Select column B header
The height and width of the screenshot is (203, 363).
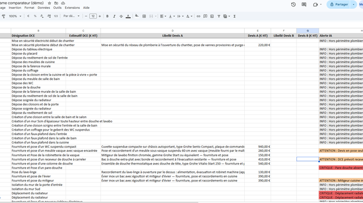coord(38,31)
